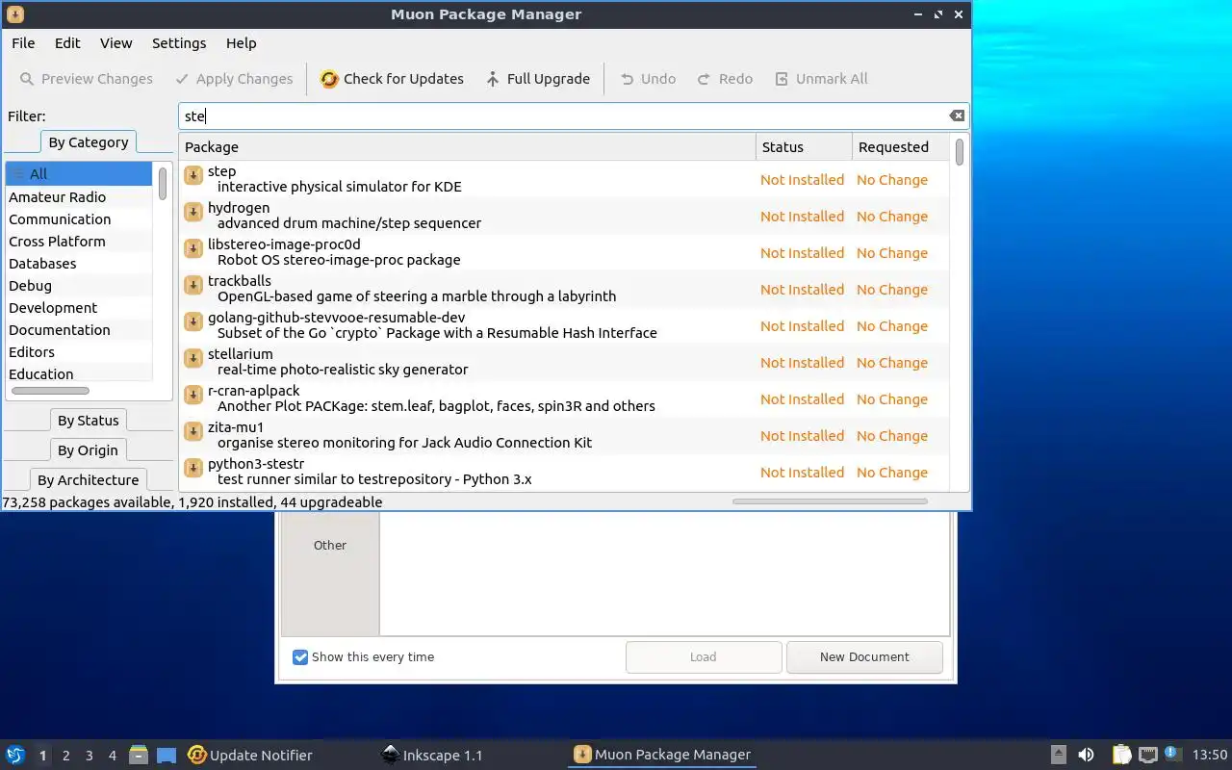Click the icon for golang-github-stevvooe-resumable-dev
Viewport: 1232px width, 770px height.
[x=193, y=321]
